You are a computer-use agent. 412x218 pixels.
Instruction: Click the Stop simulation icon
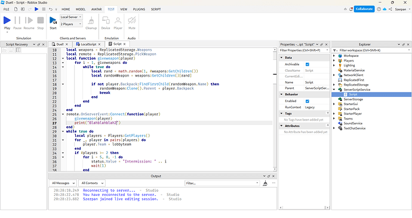(x=41, y=20)
